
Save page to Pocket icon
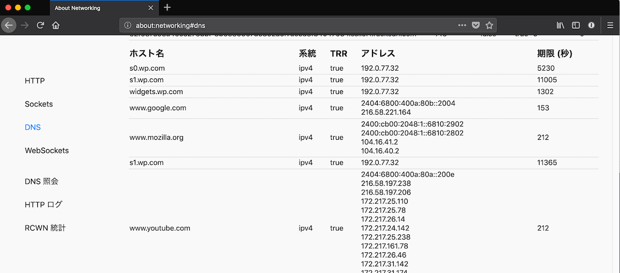point(476,25)
